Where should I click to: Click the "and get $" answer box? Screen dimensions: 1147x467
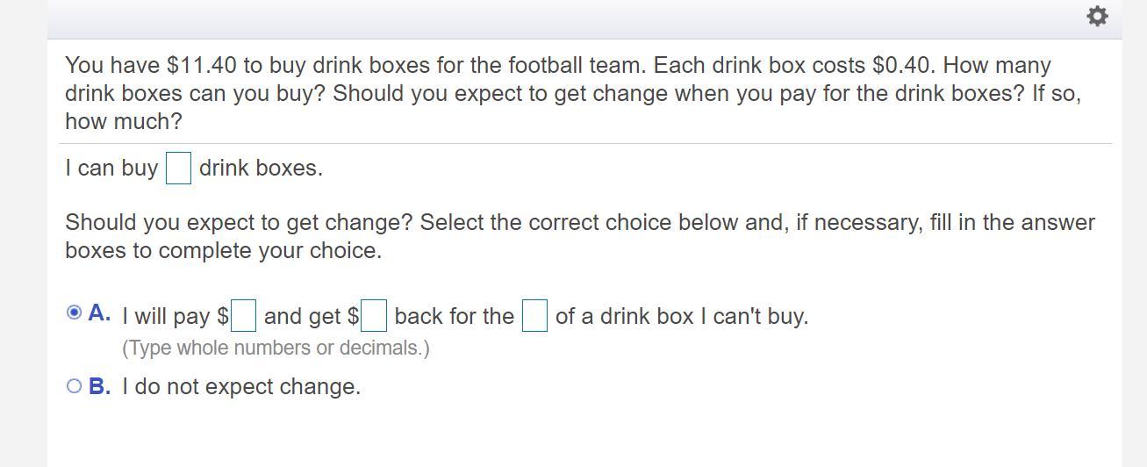[374, 316]
